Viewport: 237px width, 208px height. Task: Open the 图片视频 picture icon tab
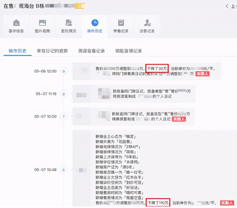[x=42, y=23]
